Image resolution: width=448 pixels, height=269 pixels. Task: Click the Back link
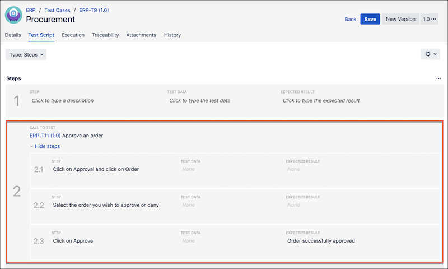tap(350, 19)
